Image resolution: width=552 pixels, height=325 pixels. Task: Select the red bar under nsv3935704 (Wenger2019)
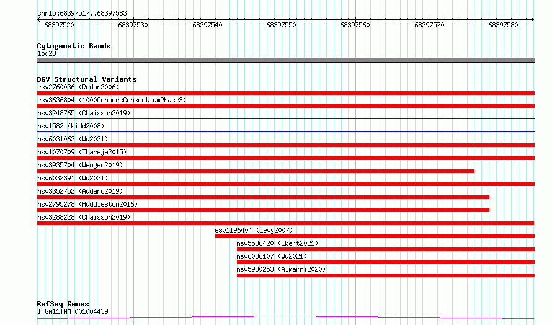tap(256, 171)
